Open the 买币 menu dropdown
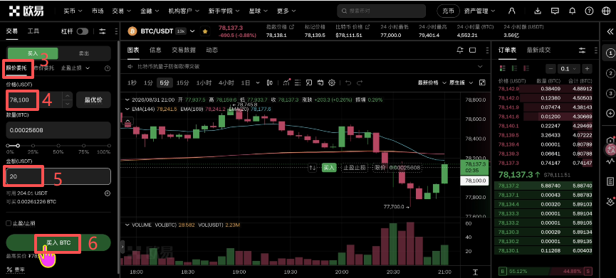The image size is (616, 278). click(x=73, y=11)
